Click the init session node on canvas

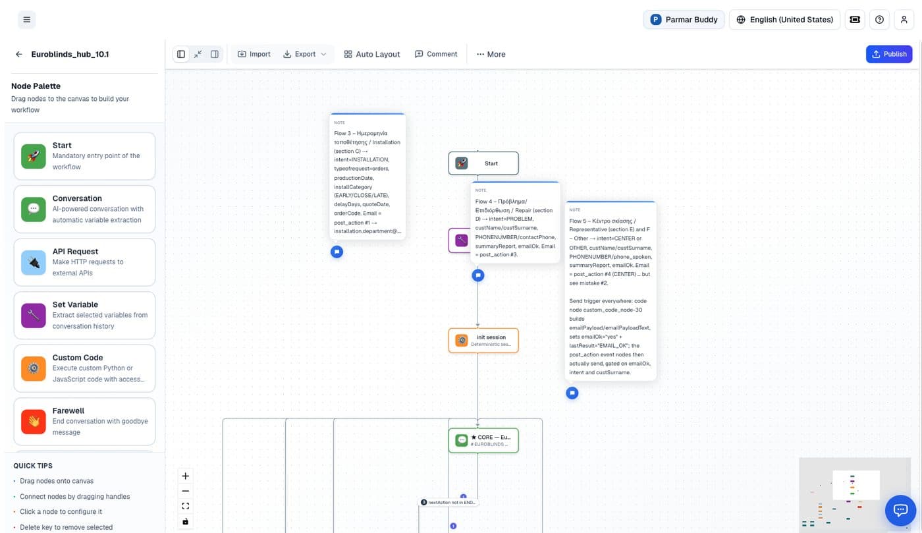[x=483, y=341]
